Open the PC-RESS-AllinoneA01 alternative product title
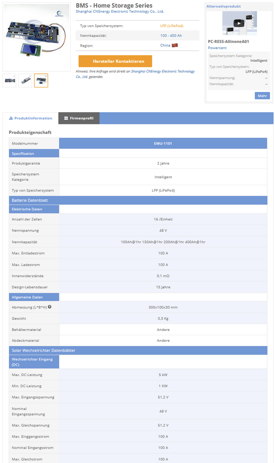The image size is (275, 463). (x=228, y=42)
